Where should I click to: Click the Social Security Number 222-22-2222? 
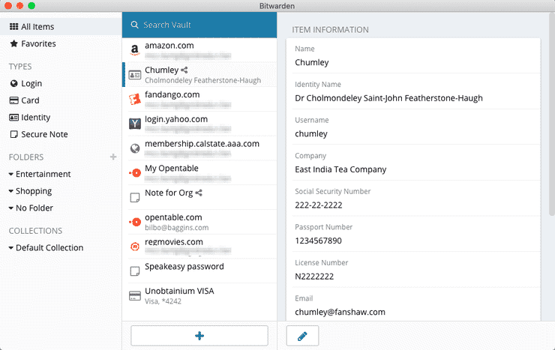coord(319,205)
